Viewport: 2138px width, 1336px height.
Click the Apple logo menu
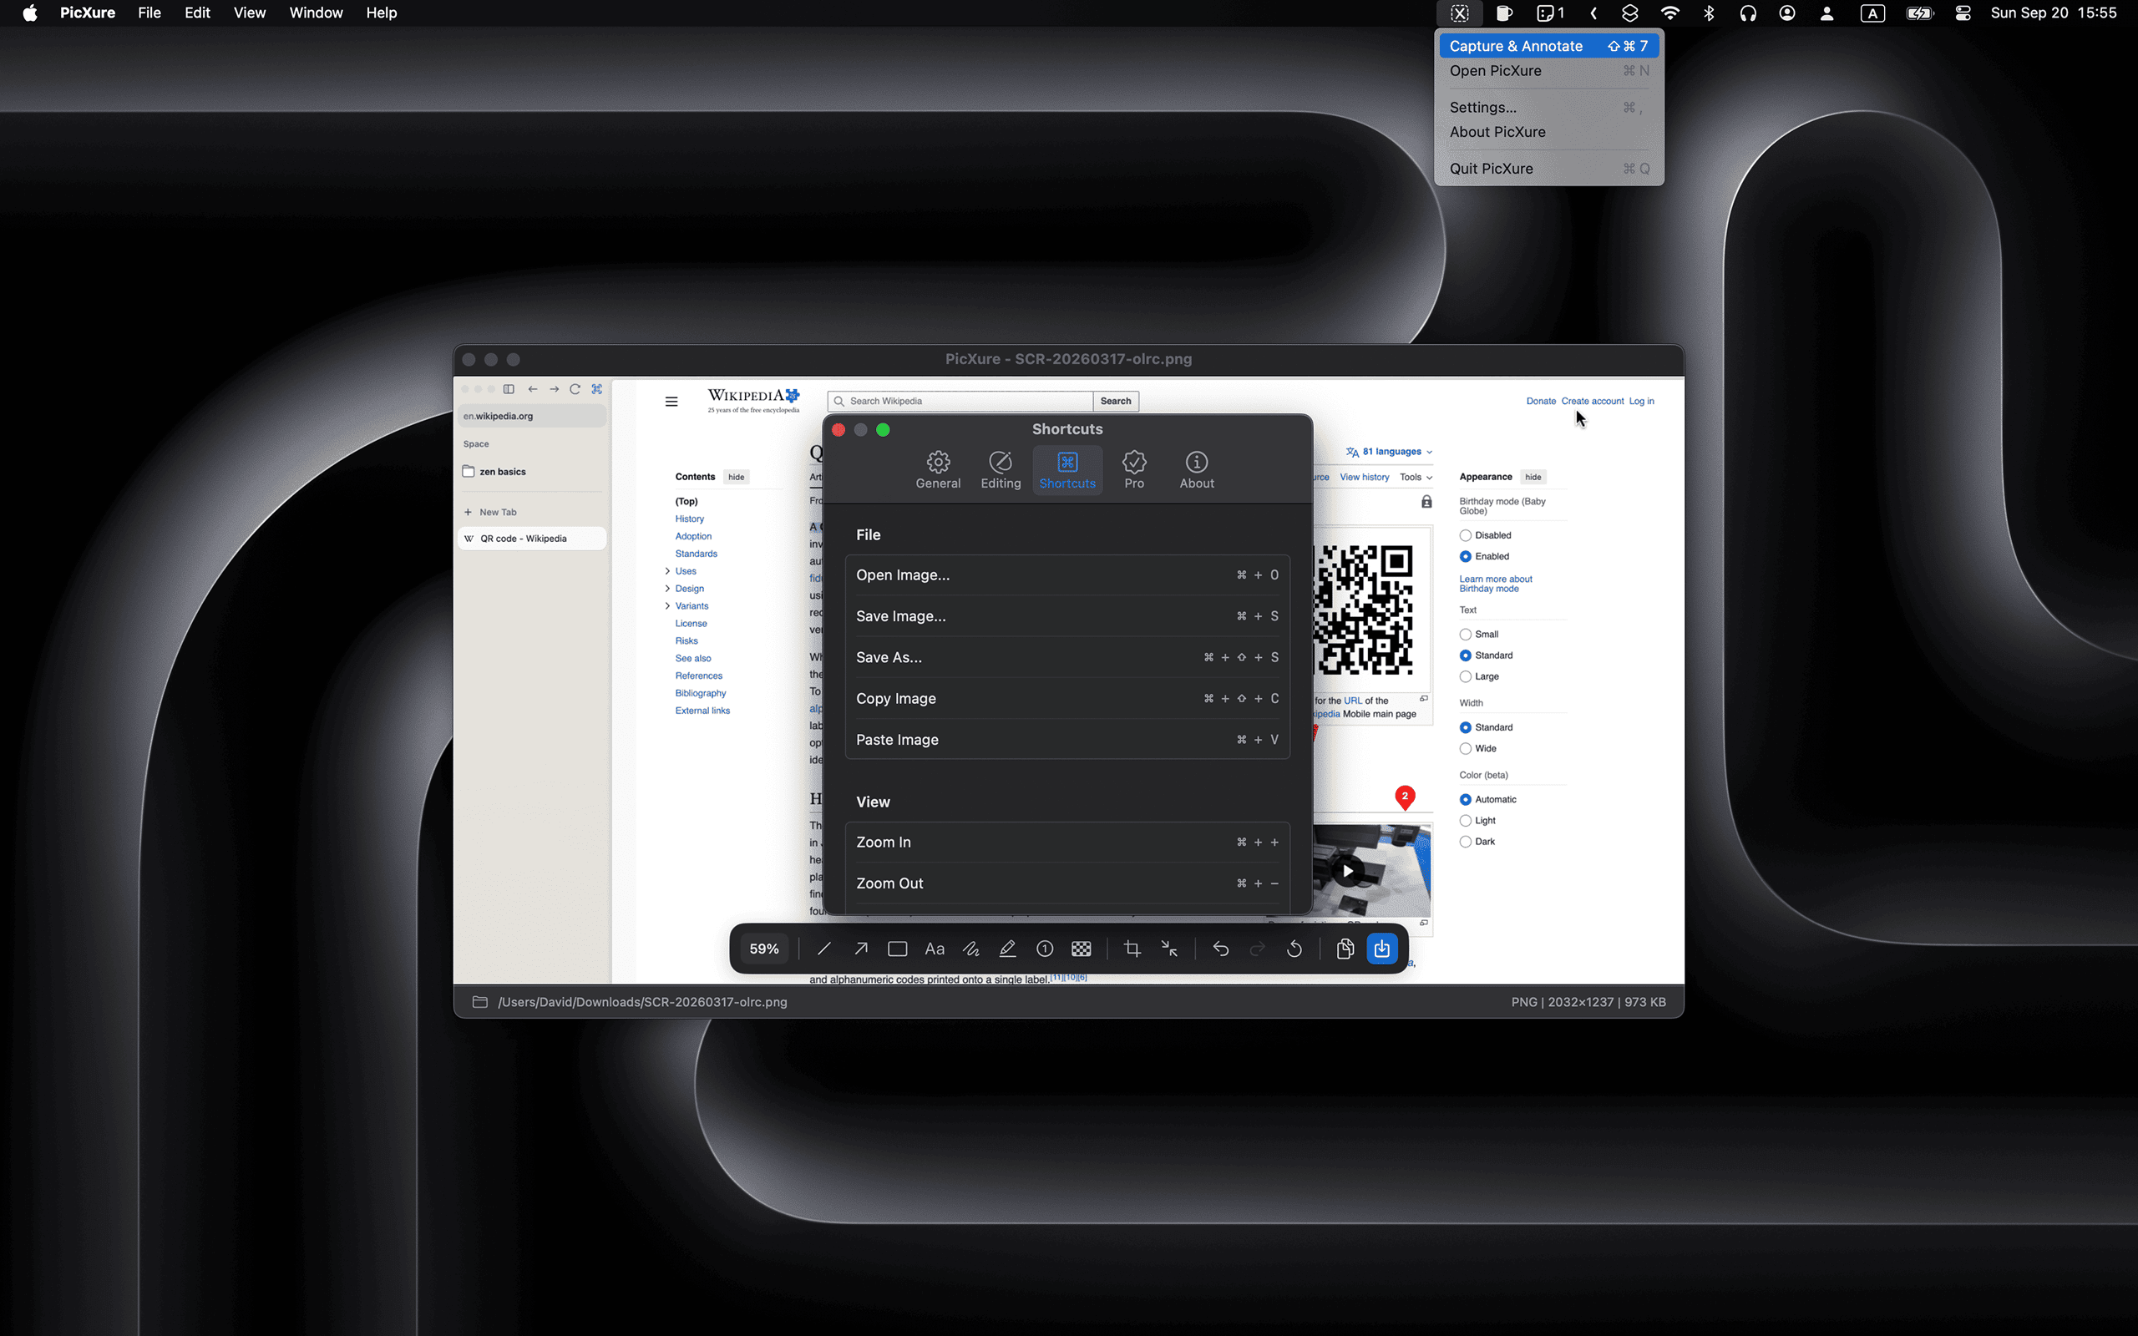pos(30,13)
